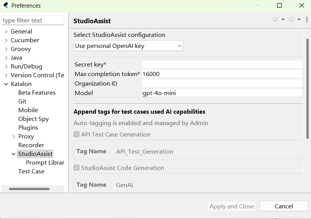This screenshot has height=219, width=311.
Task: Expand the Proxy tree node
Action: (x=14, y=136)
